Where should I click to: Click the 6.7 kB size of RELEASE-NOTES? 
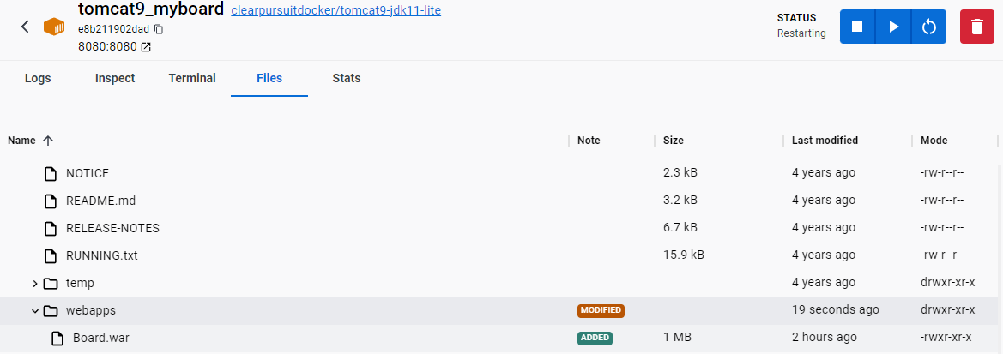click(x=680, y=228)
